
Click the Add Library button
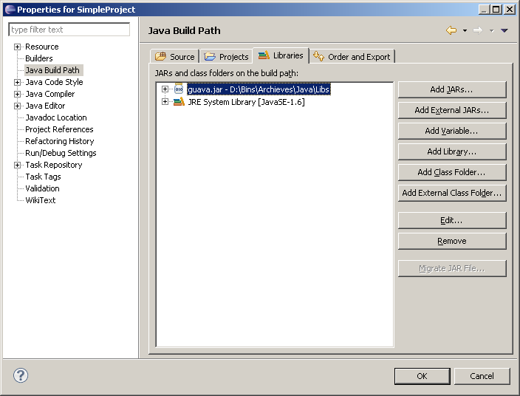click(452, 151)
